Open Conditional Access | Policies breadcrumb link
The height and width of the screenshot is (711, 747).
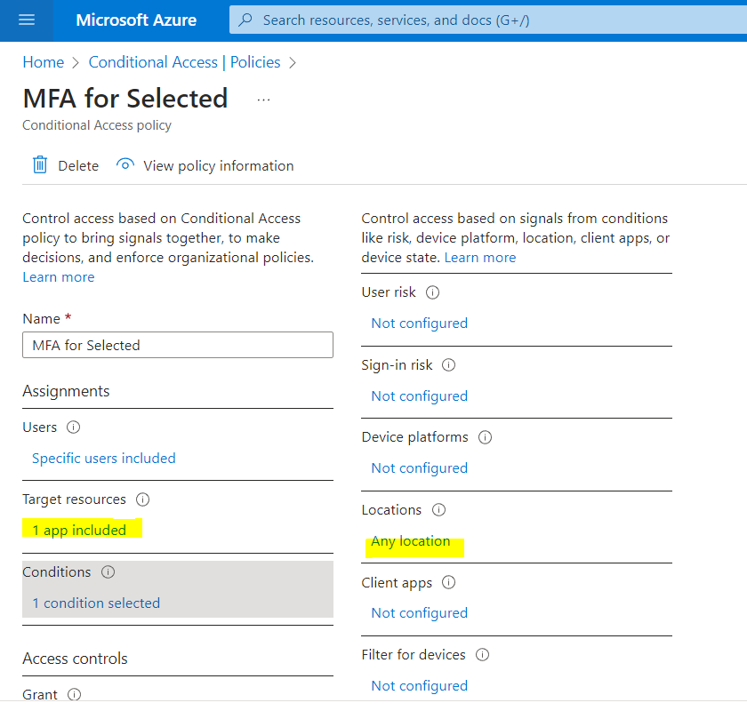pyautogui.click(x=184, y=62)
